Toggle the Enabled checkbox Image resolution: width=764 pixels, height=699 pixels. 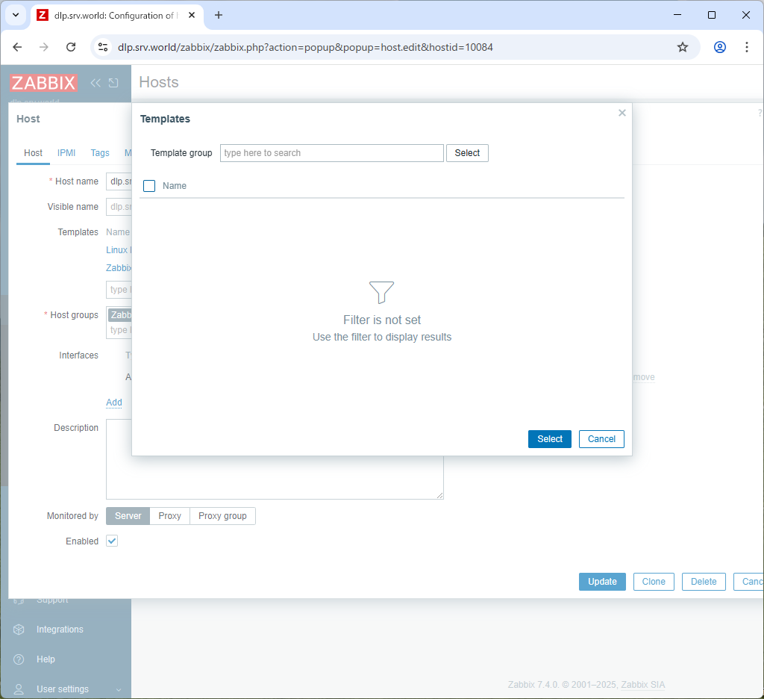(x=112, y=541)
